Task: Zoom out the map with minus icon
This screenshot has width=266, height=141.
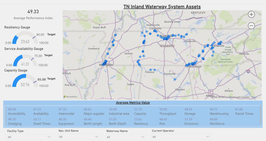Action: 251,26
